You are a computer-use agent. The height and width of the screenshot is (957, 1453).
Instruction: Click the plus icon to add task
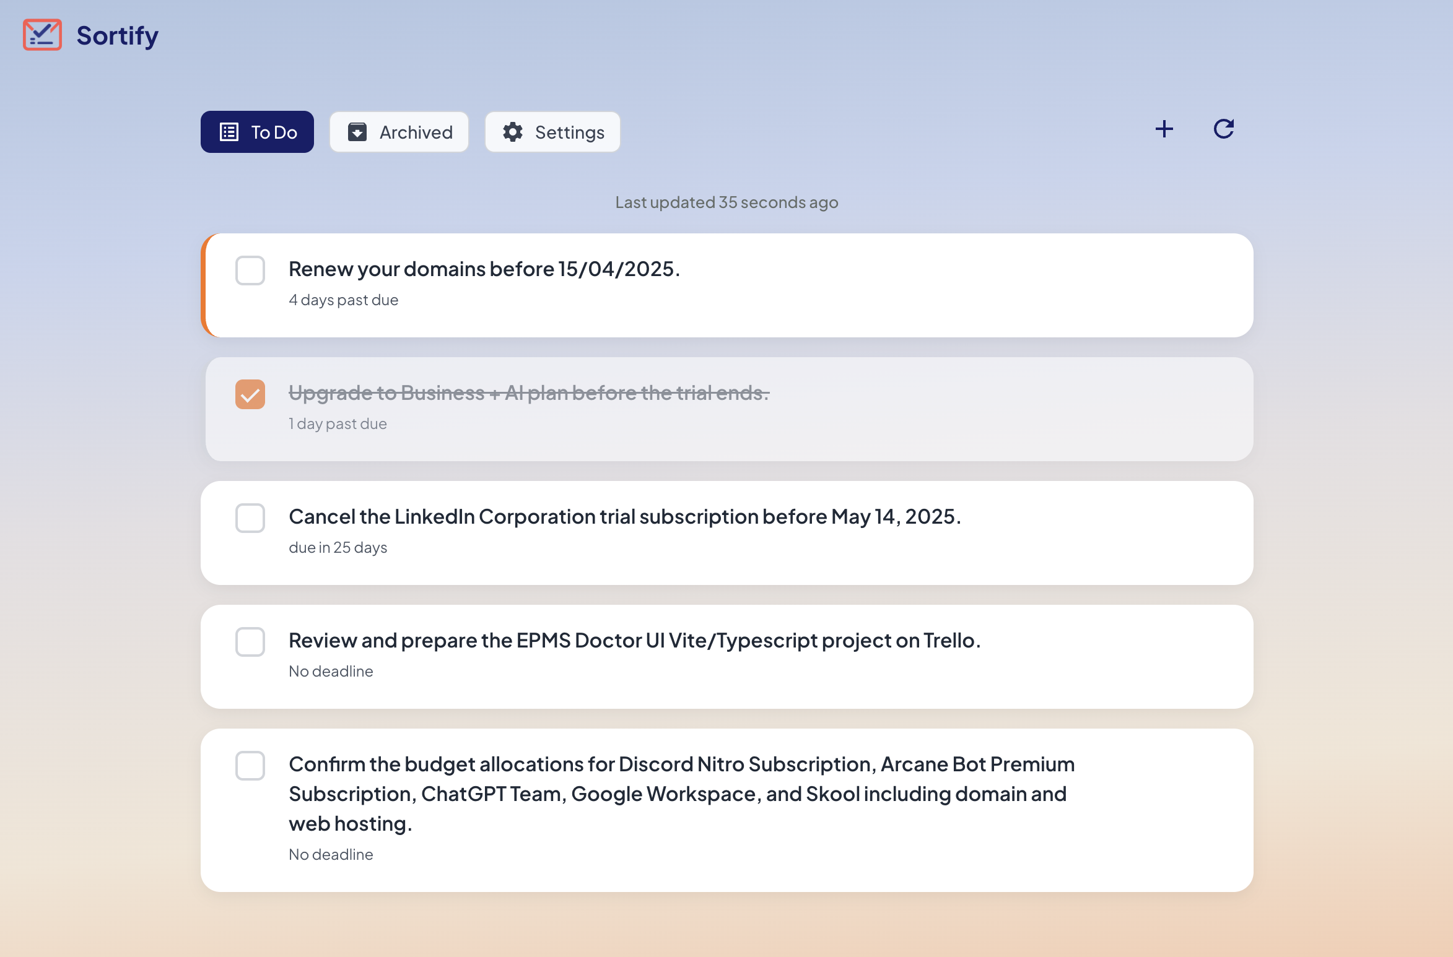coord(1164,129)
